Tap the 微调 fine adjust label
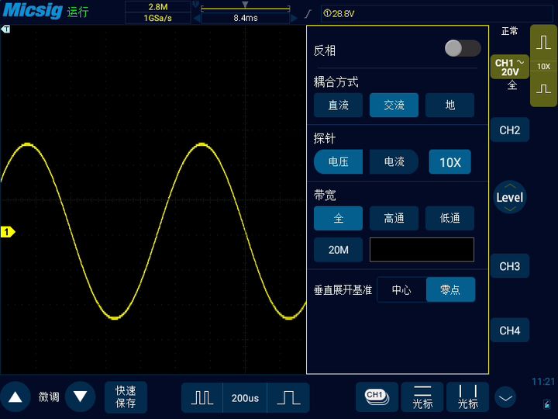 [49, 397]
